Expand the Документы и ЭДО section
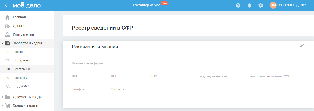 coord(2,97)
